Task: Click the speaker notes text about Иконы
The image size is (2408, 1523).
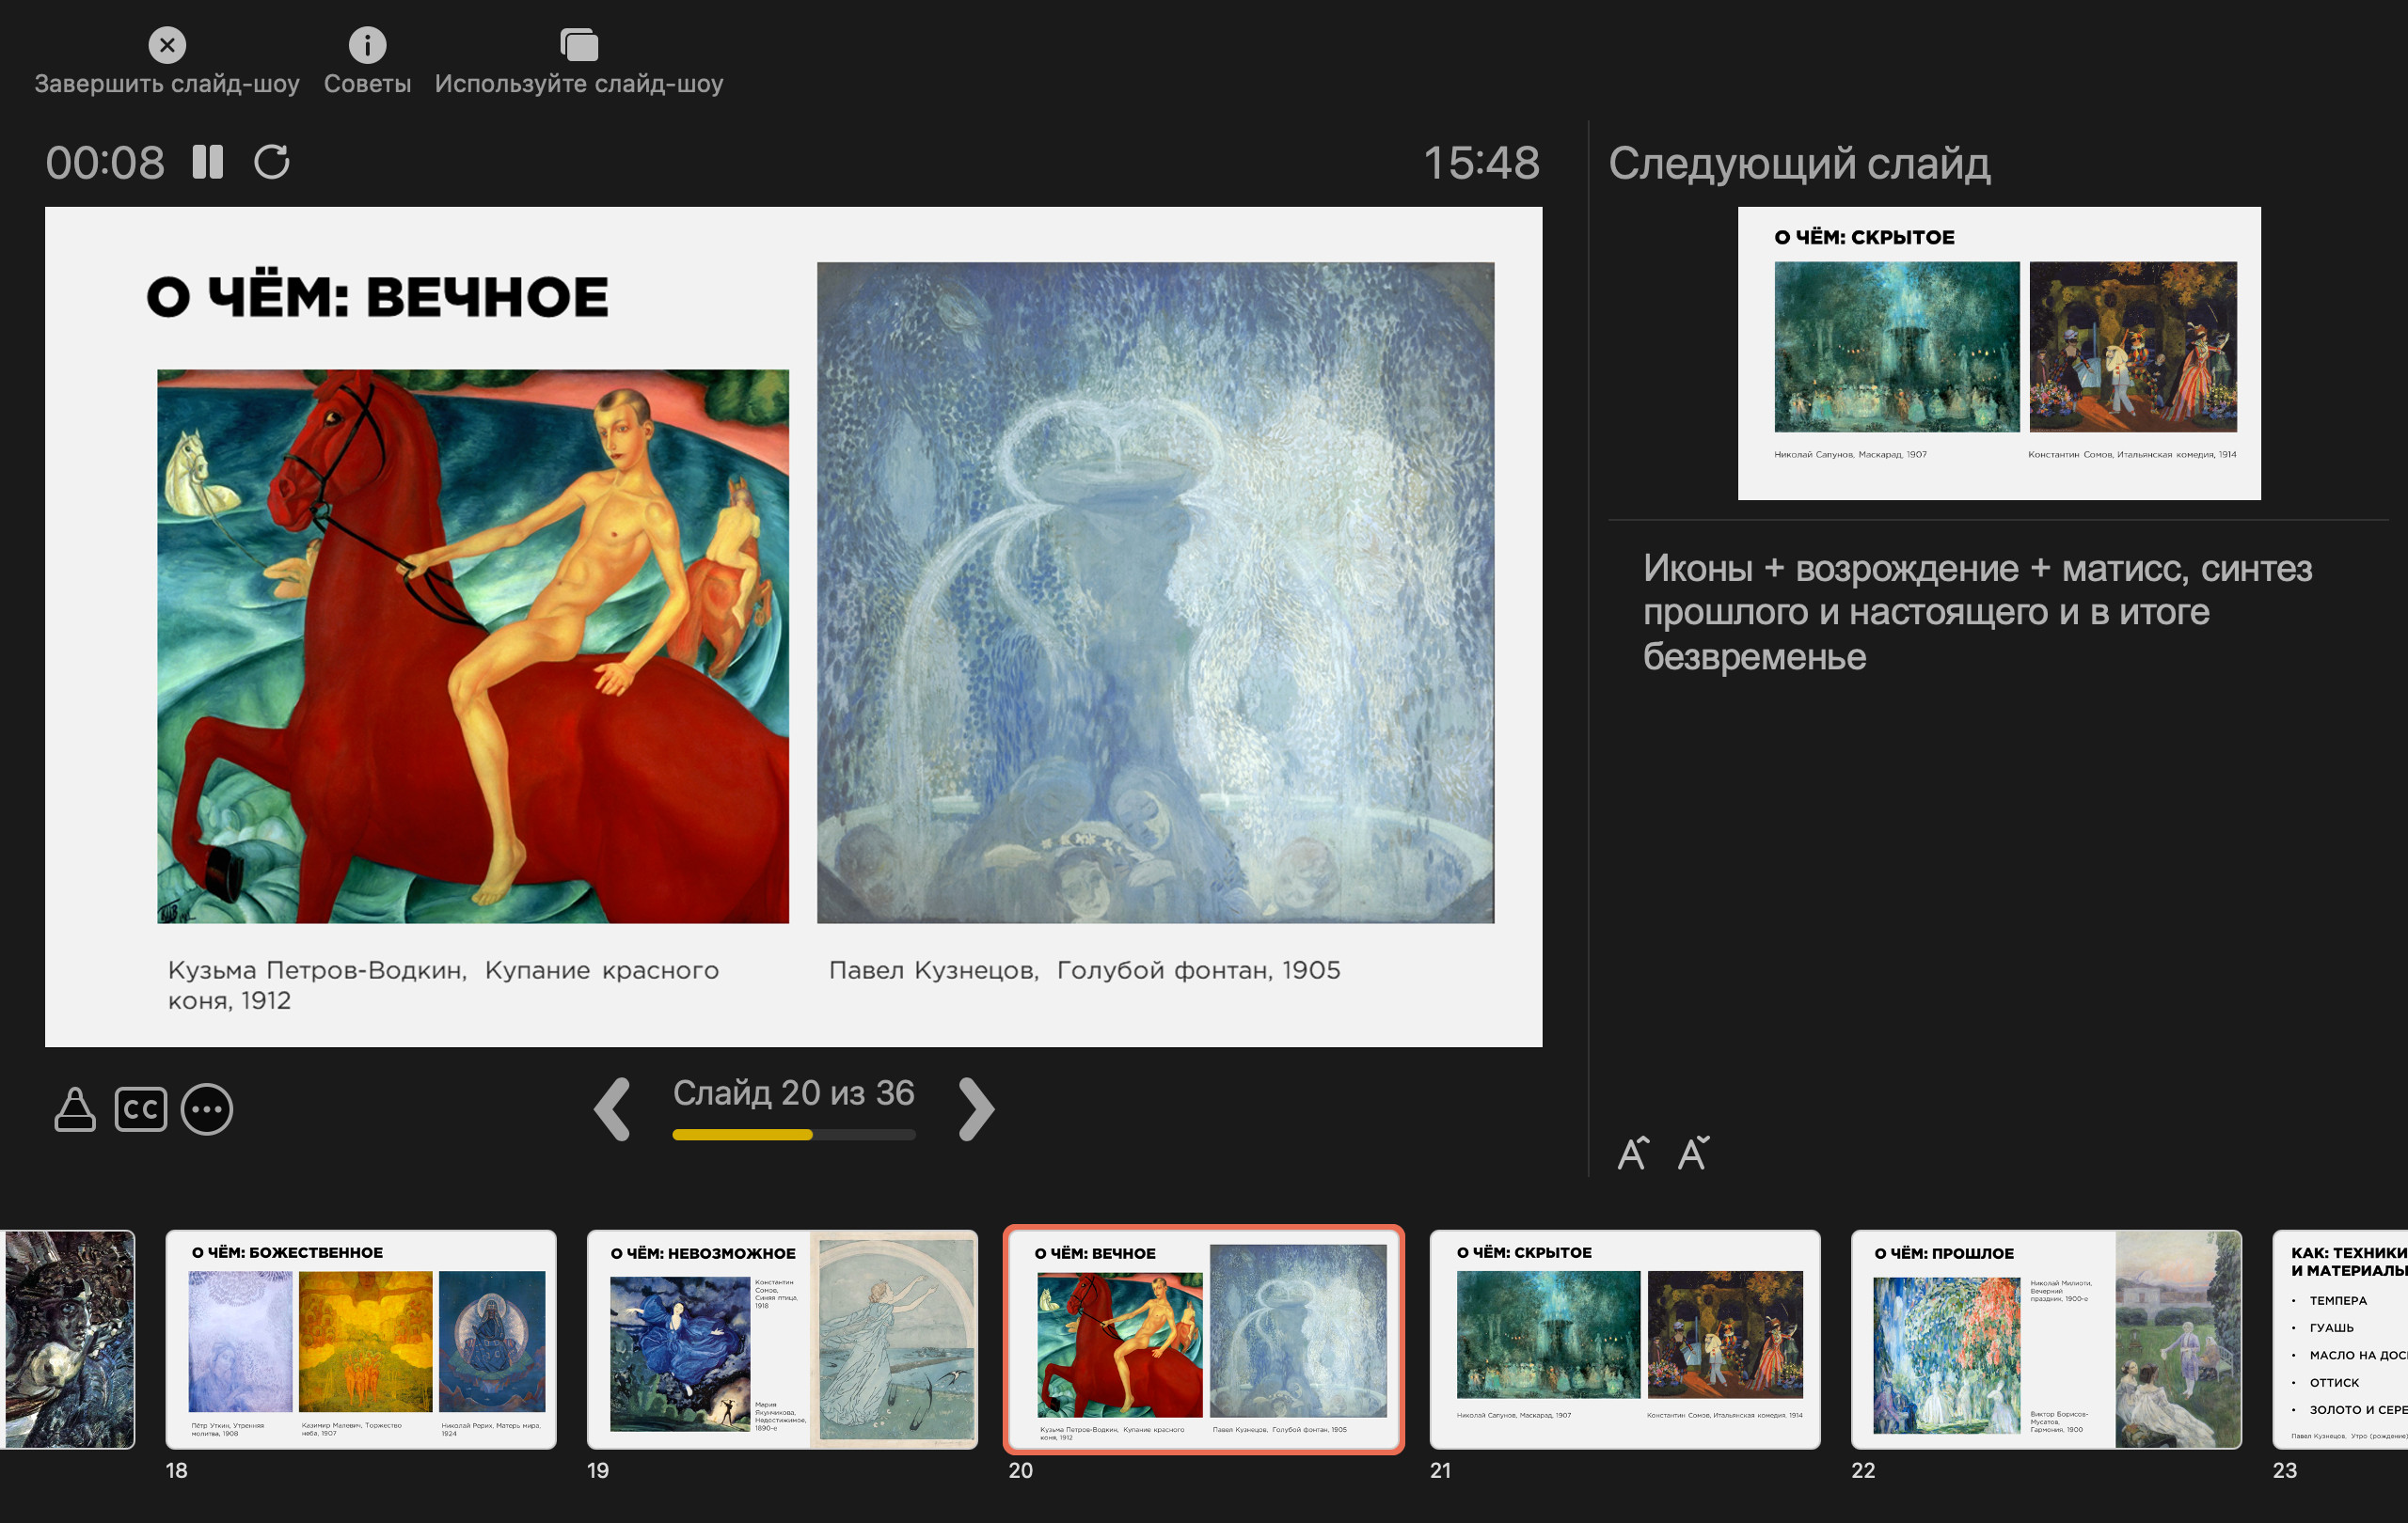Action: tap(1977, 612)
